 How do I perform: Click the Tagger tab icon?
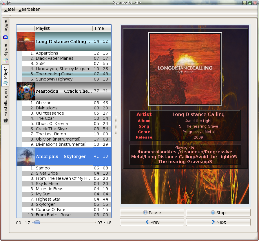[x=6, y=37]
